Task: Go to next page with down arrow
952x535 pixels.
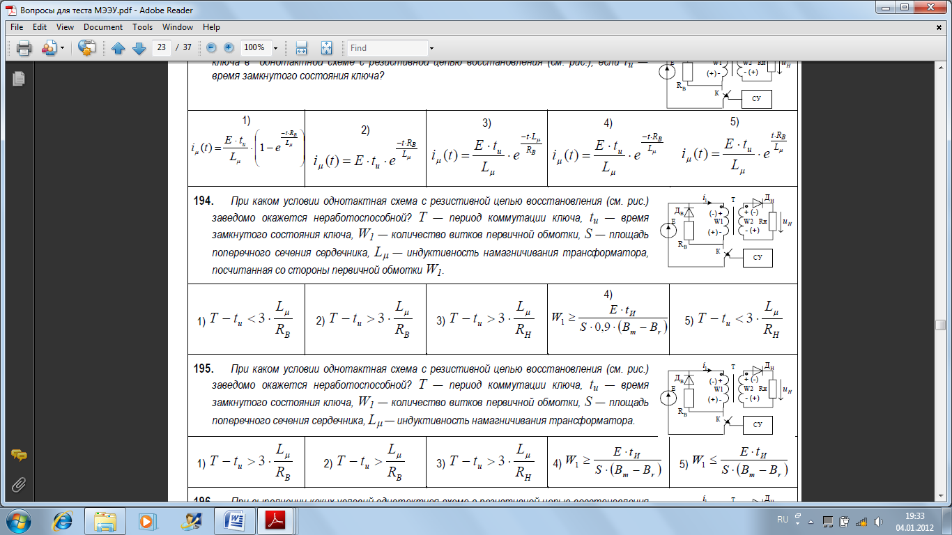Action: pos(139,48)
